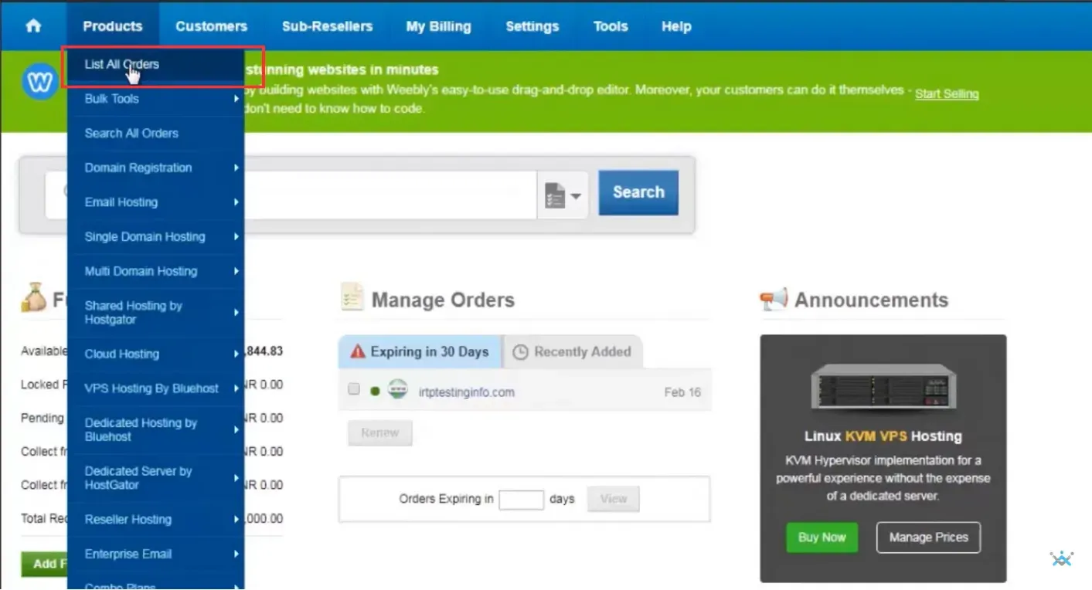The height and width of the screenshot is (590, 1092).
Task: Open the search type dropdown
Action: 563,195
